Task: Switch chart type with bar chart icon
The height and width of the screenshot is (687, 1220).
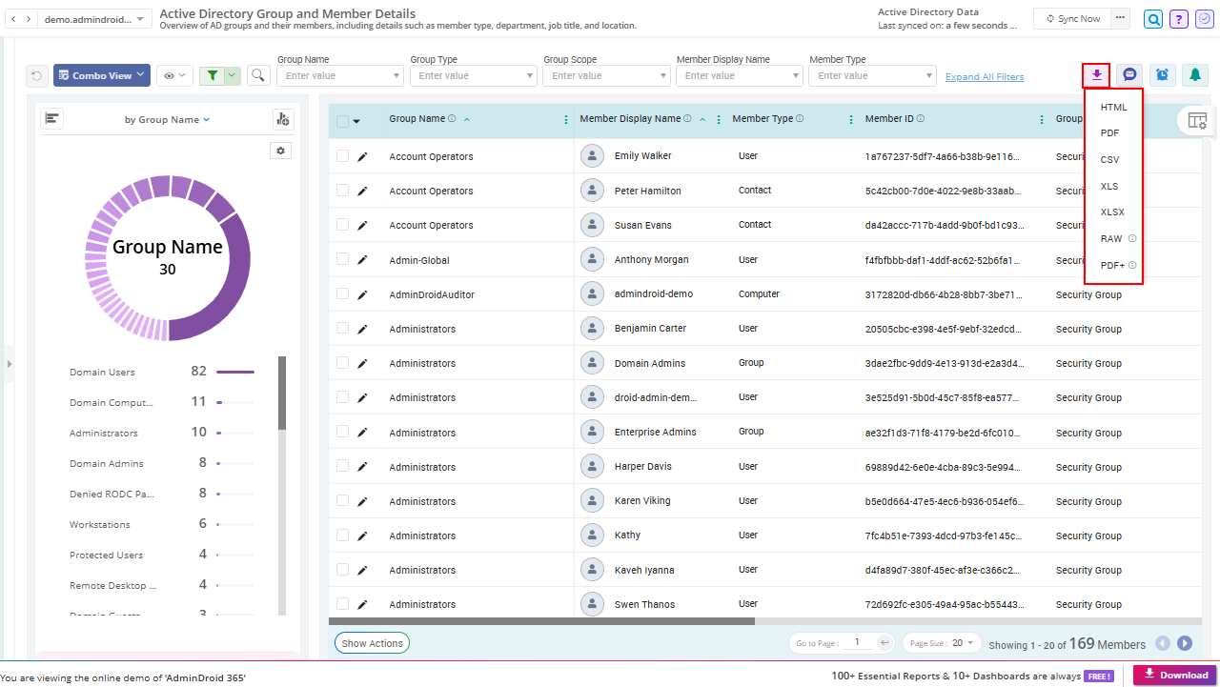Action: click(52, 118)
